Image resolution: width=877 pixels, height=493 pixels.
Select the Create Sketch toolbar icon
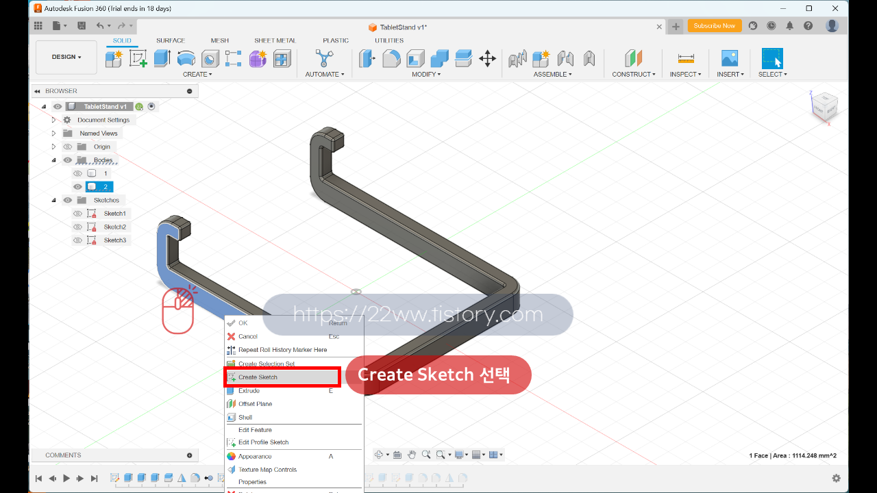[x=138, y=59]
